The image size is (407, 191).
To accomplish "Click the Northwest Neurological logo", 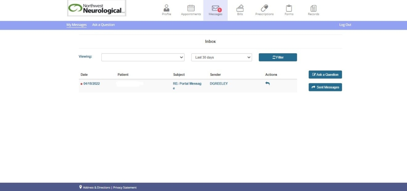I will pyautogui.click(x=97, y=8).
